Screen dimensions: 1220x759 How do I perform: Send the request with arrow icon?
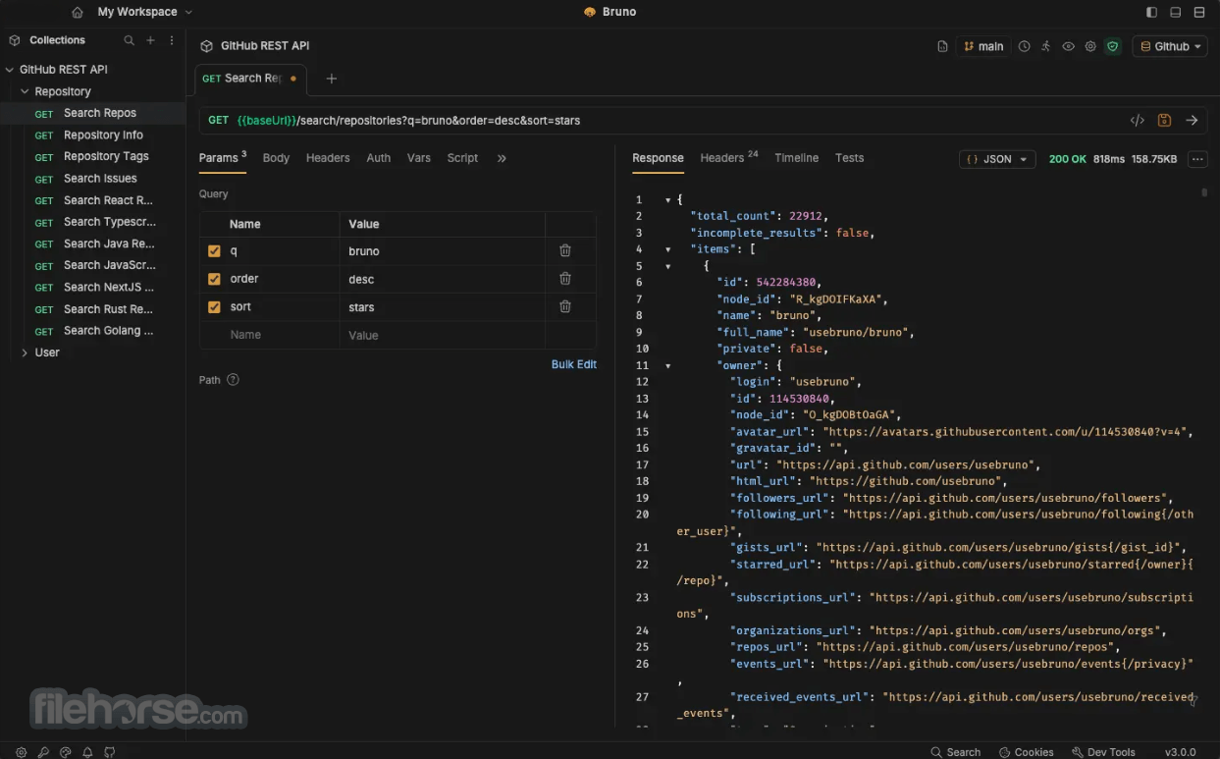[x=1192, y=121]
